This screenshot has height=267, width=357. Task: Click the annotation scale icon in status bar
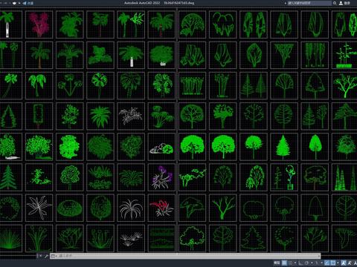[344, 263]
